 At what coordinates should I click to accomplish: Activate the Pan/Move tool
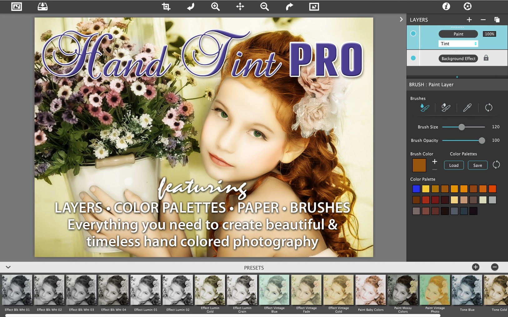pos(240,7)
